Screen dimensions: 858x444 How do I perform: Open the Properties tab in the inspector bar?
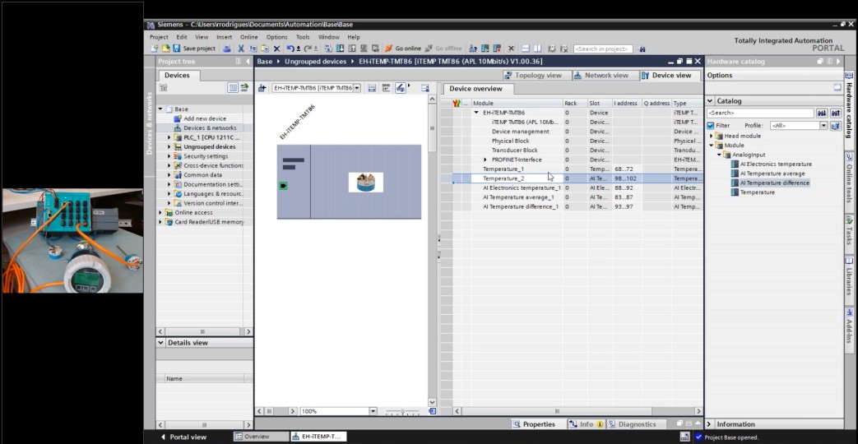coord(534,424)
